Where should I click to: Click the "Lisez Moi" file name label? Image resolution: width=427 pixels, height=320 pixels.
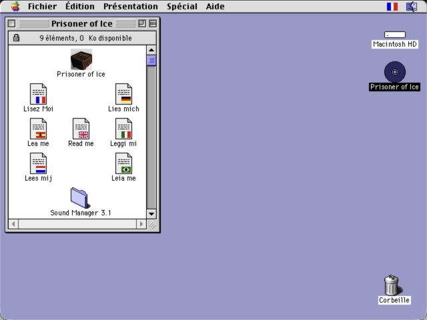coord(39,109)
